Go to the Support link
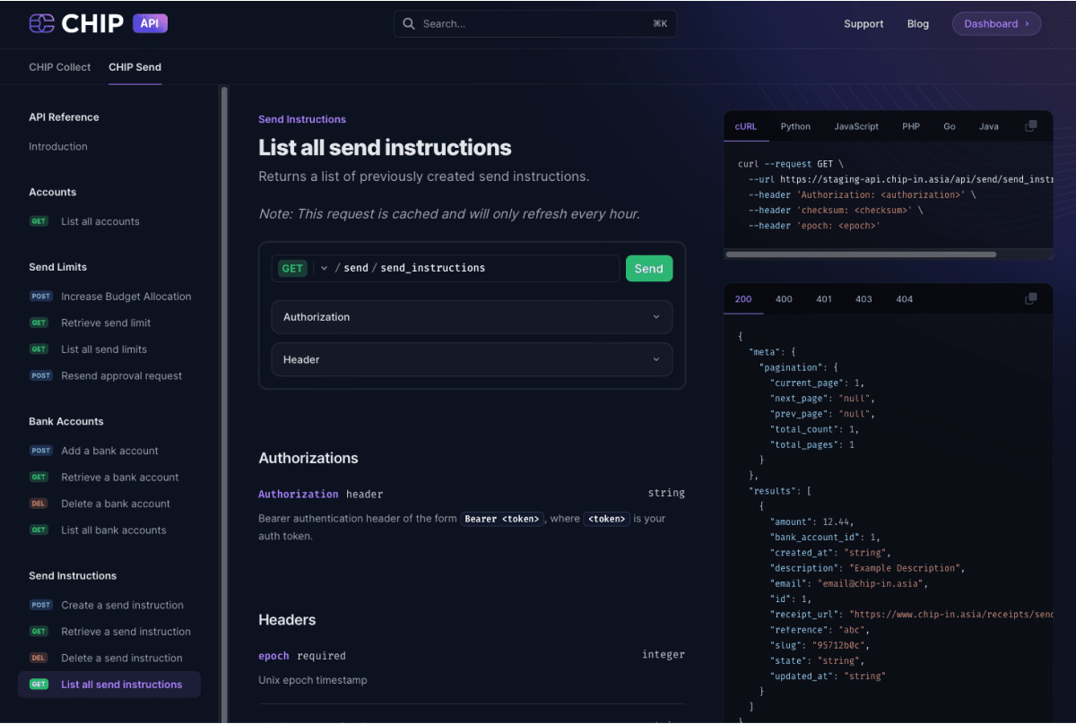Viewport: 1076px width, 724px height. pyautogui.click(x=863, y=24)
